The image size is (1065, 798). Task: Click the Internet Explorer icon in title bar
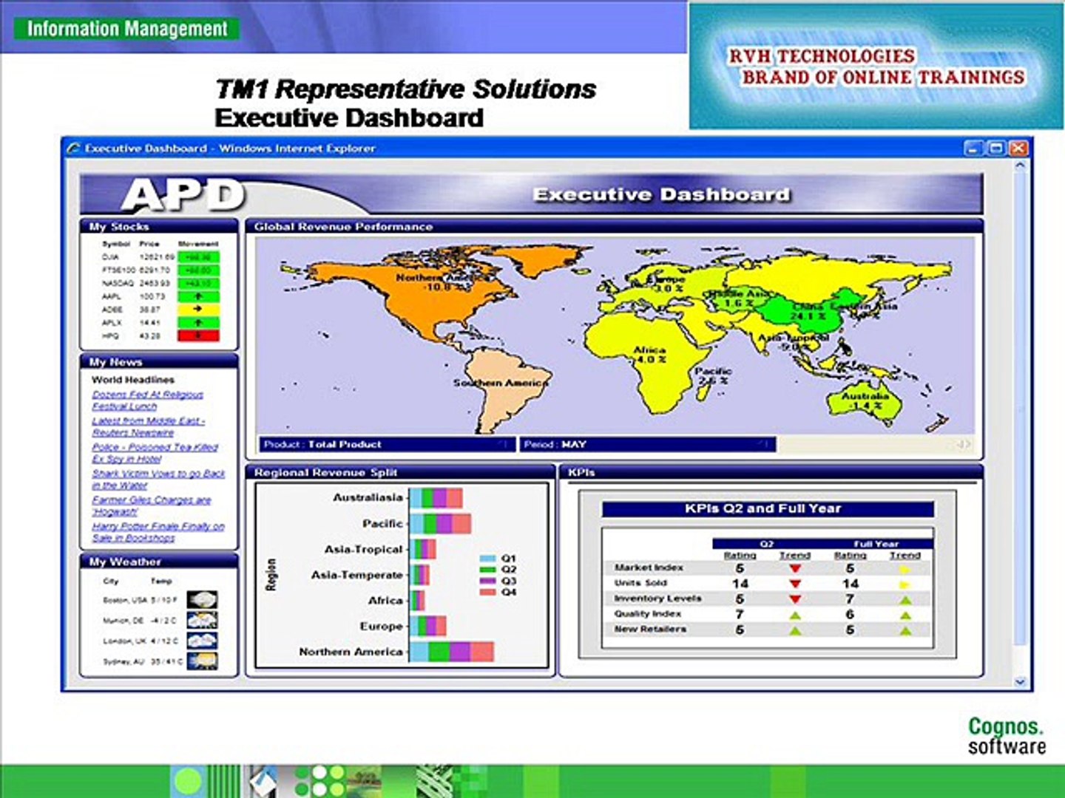point(73,149)
